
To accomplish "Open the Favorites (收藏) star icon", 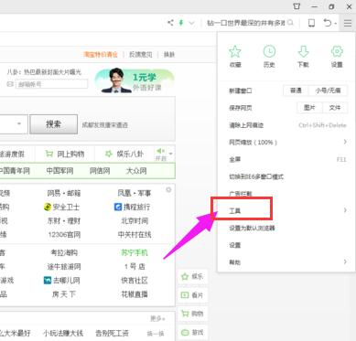I will pos(235,52).
